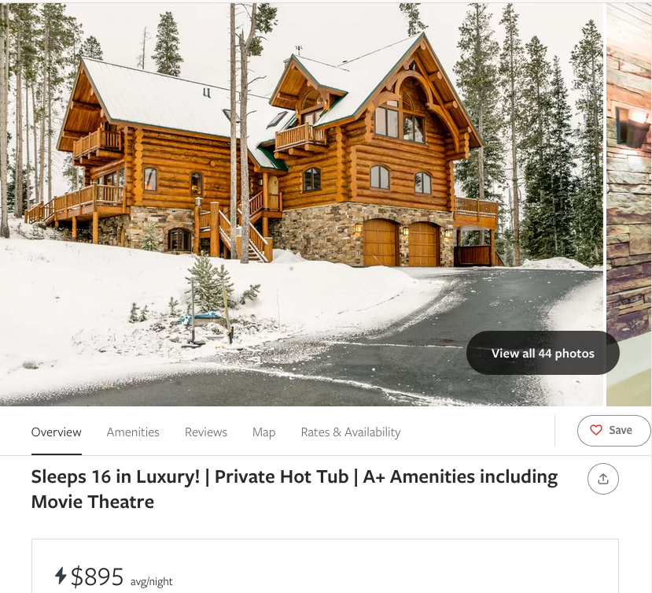652x593 pixels.
Task: Click the cabin's garage doors in the photo
Action: (401, 243)
